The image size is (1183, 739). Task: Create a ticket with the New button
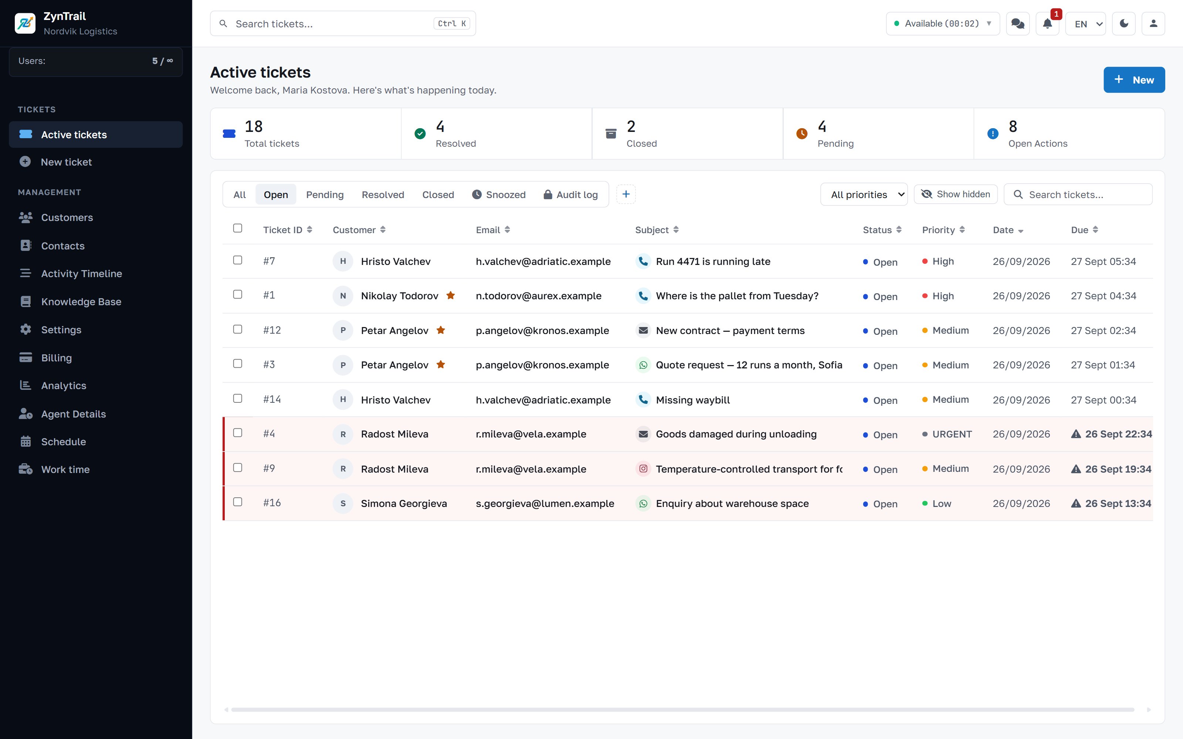1134,80
